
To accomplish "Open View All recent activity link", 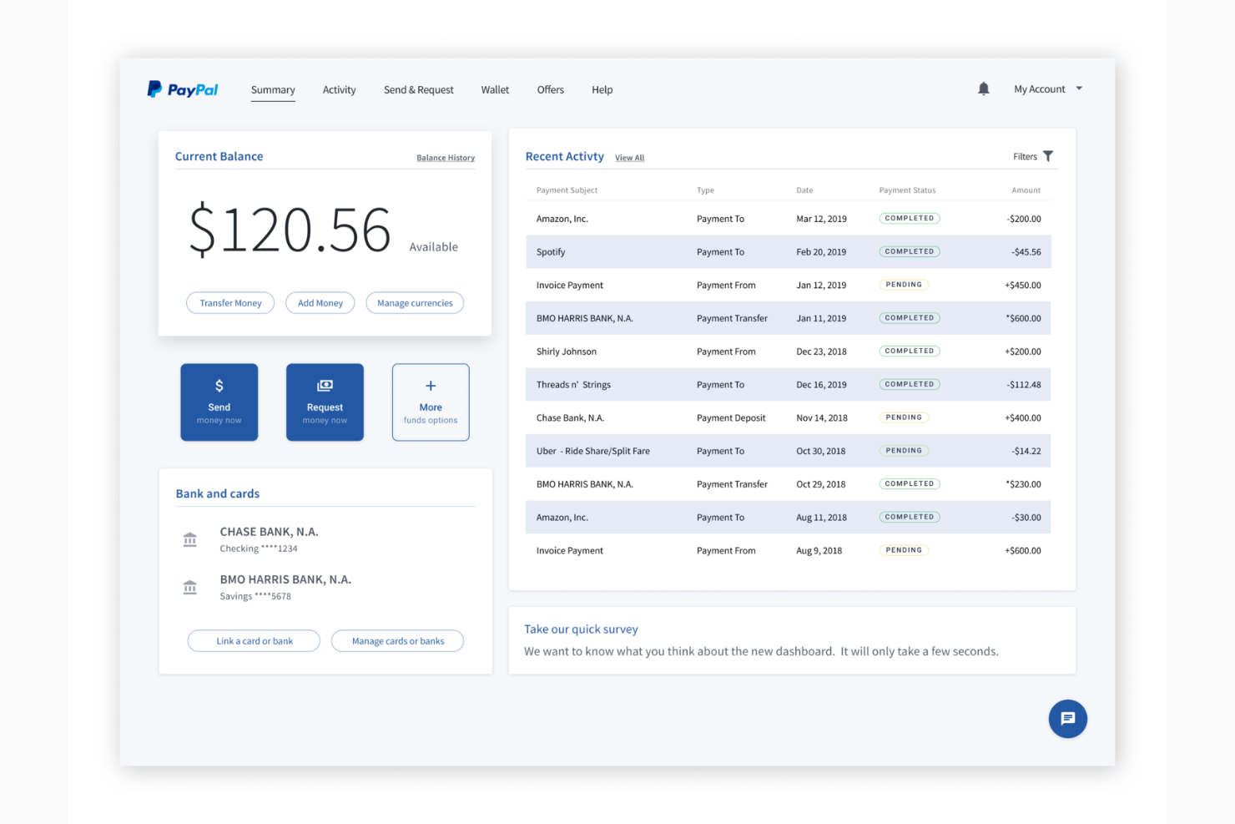I will 629,158.
